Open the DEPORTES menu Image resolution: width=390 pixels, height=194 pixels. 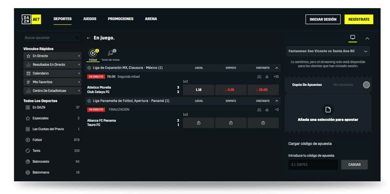click(62, 19)
